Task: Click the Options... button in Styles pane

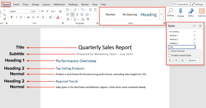Action: click(193, 60)
